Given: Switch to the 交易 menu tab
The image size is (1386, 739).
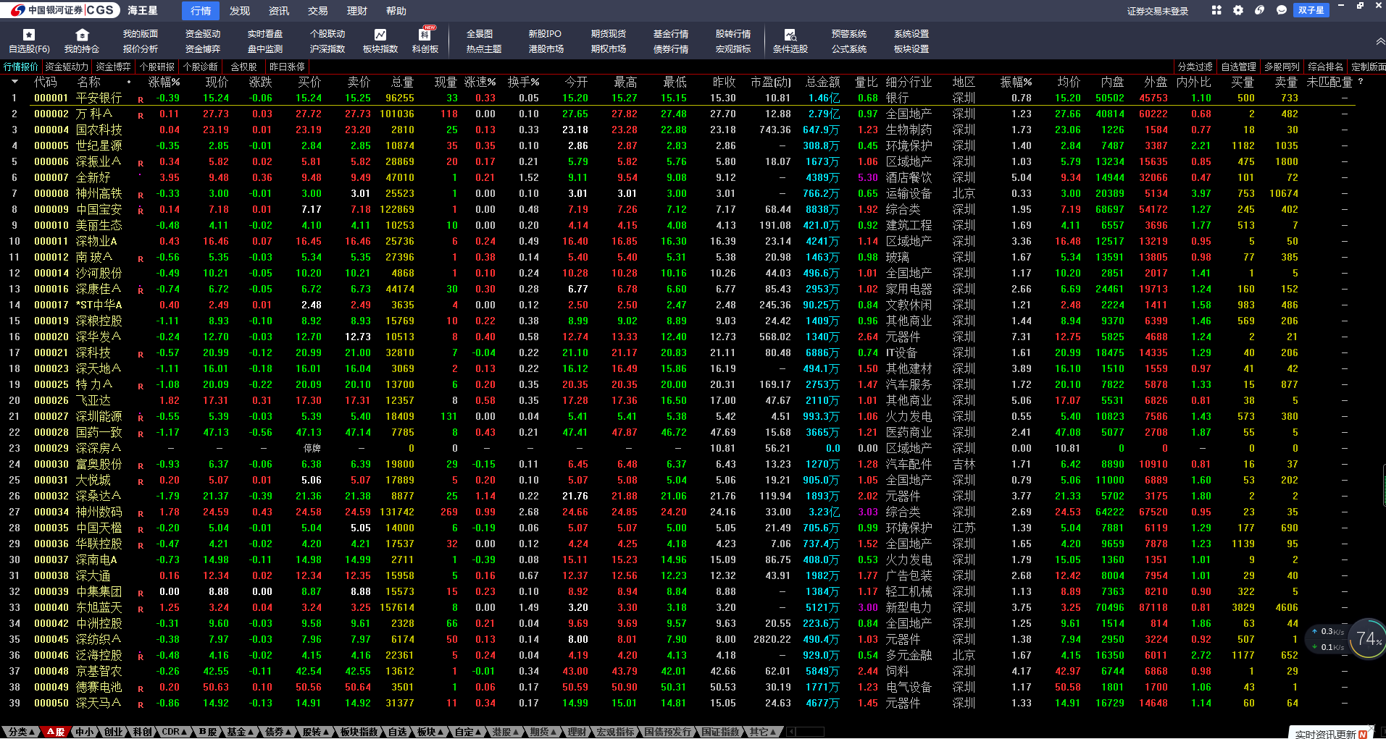Looking at the screenshot, I should [317, 11].
